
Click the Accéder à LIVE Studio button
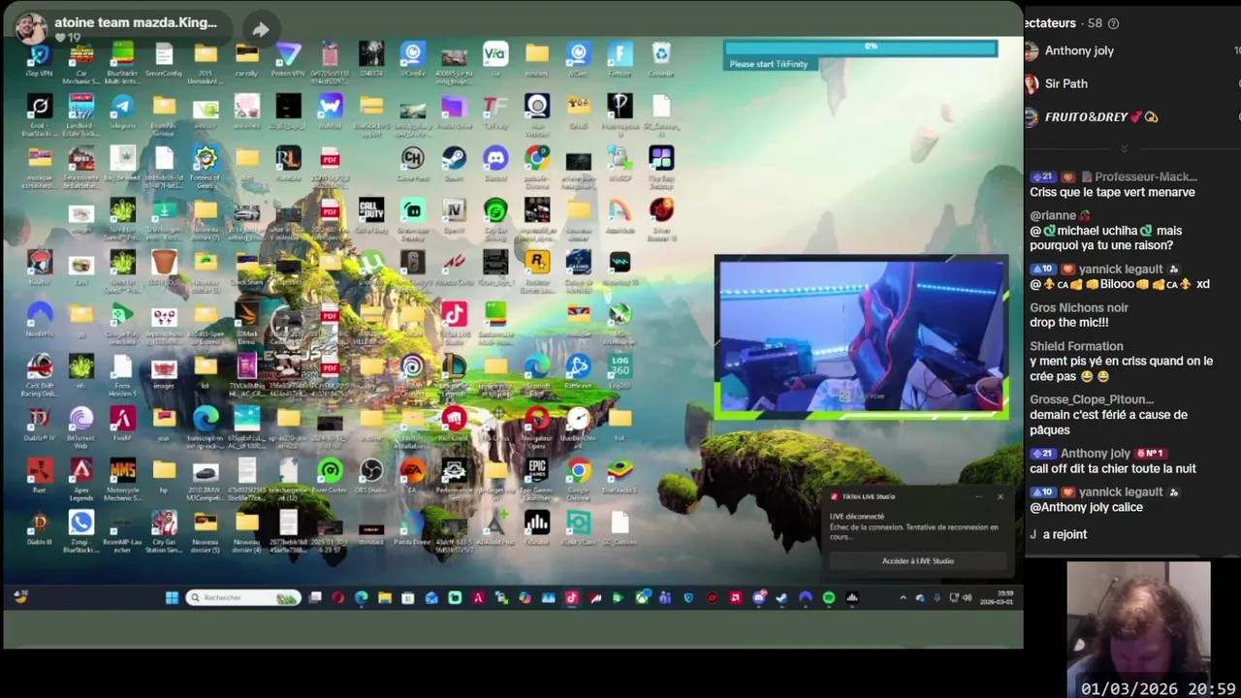(x=917, y=561)
